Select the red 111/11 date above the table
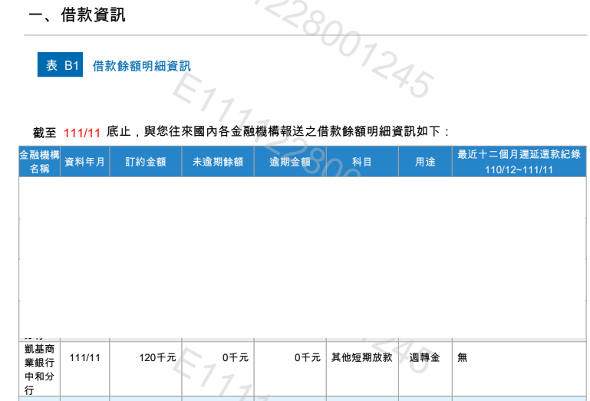 (x=82, y=133)
